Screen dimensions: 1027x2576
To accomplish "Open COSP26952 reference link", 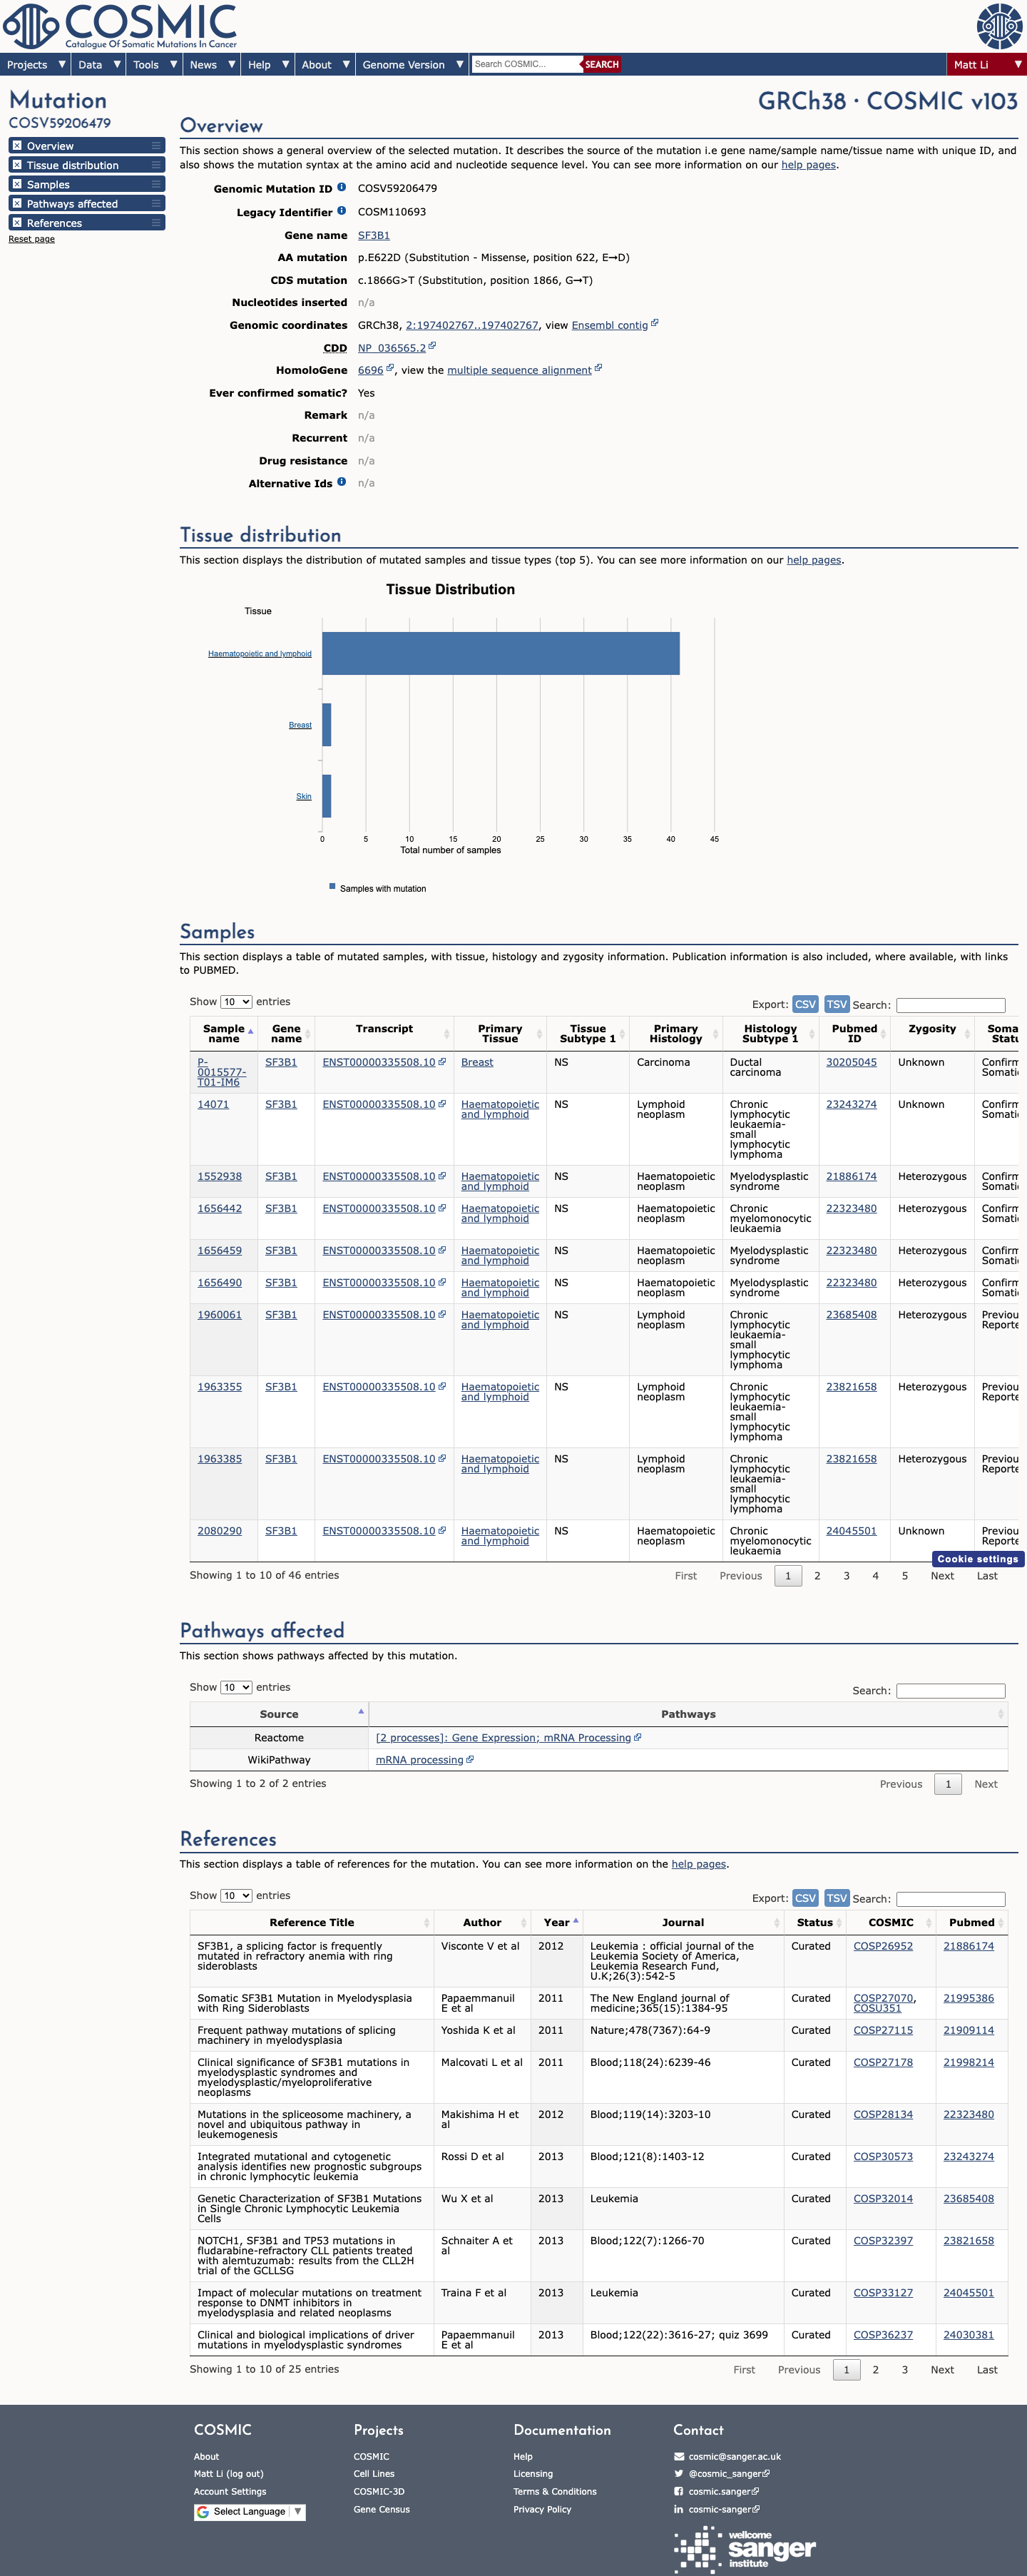I will tap(883, 1946).
